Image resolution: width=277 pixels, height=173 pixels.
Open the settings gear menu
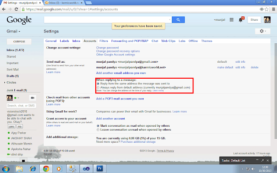pos(263,31)
